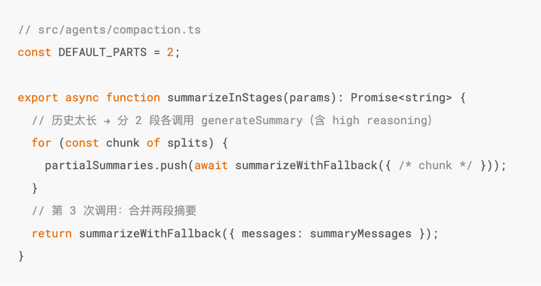Click summarizeWithFallback on the return line
Screen dimensions: 541x286
click(x=150, y=233)
